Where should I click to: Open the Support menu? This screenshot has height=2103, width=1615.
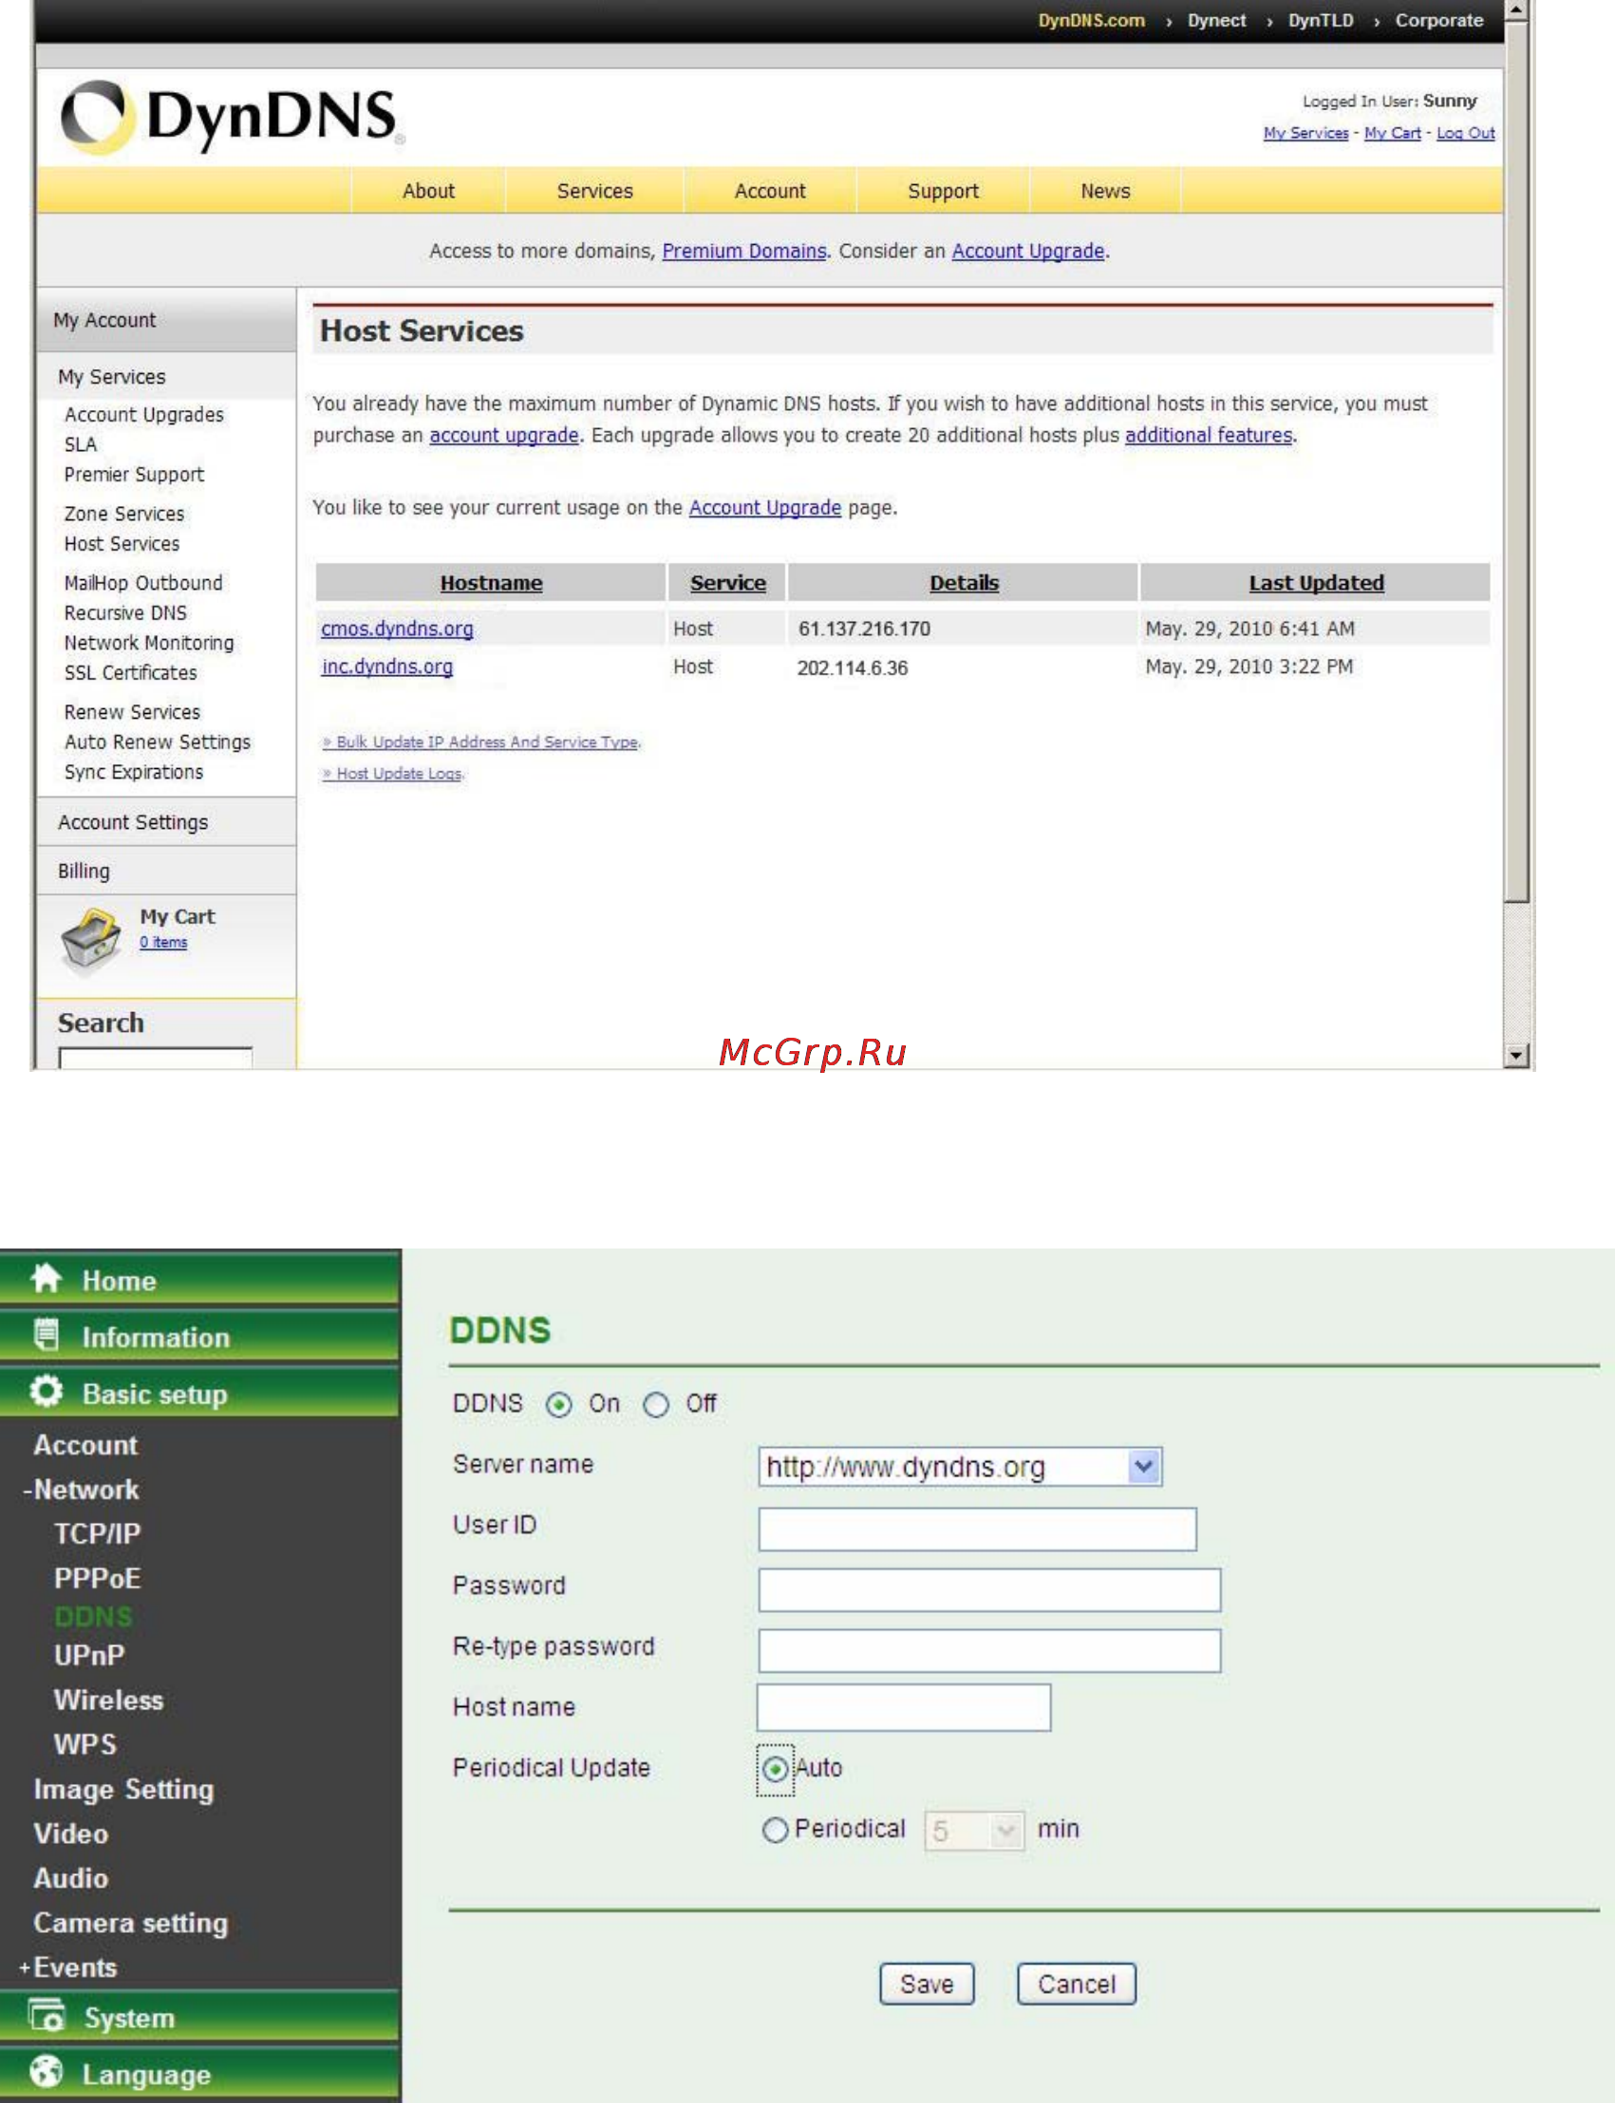(943, 190)
